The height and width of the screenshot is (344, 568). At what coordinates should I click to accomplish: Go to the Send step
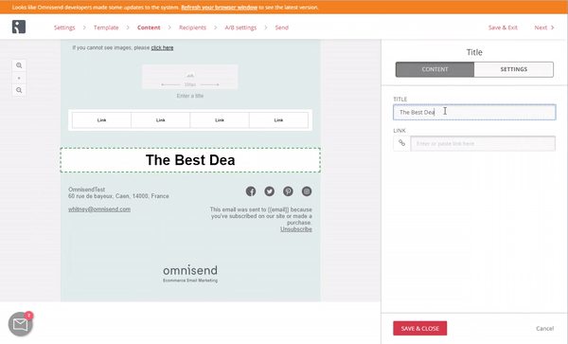coord(282,27)
